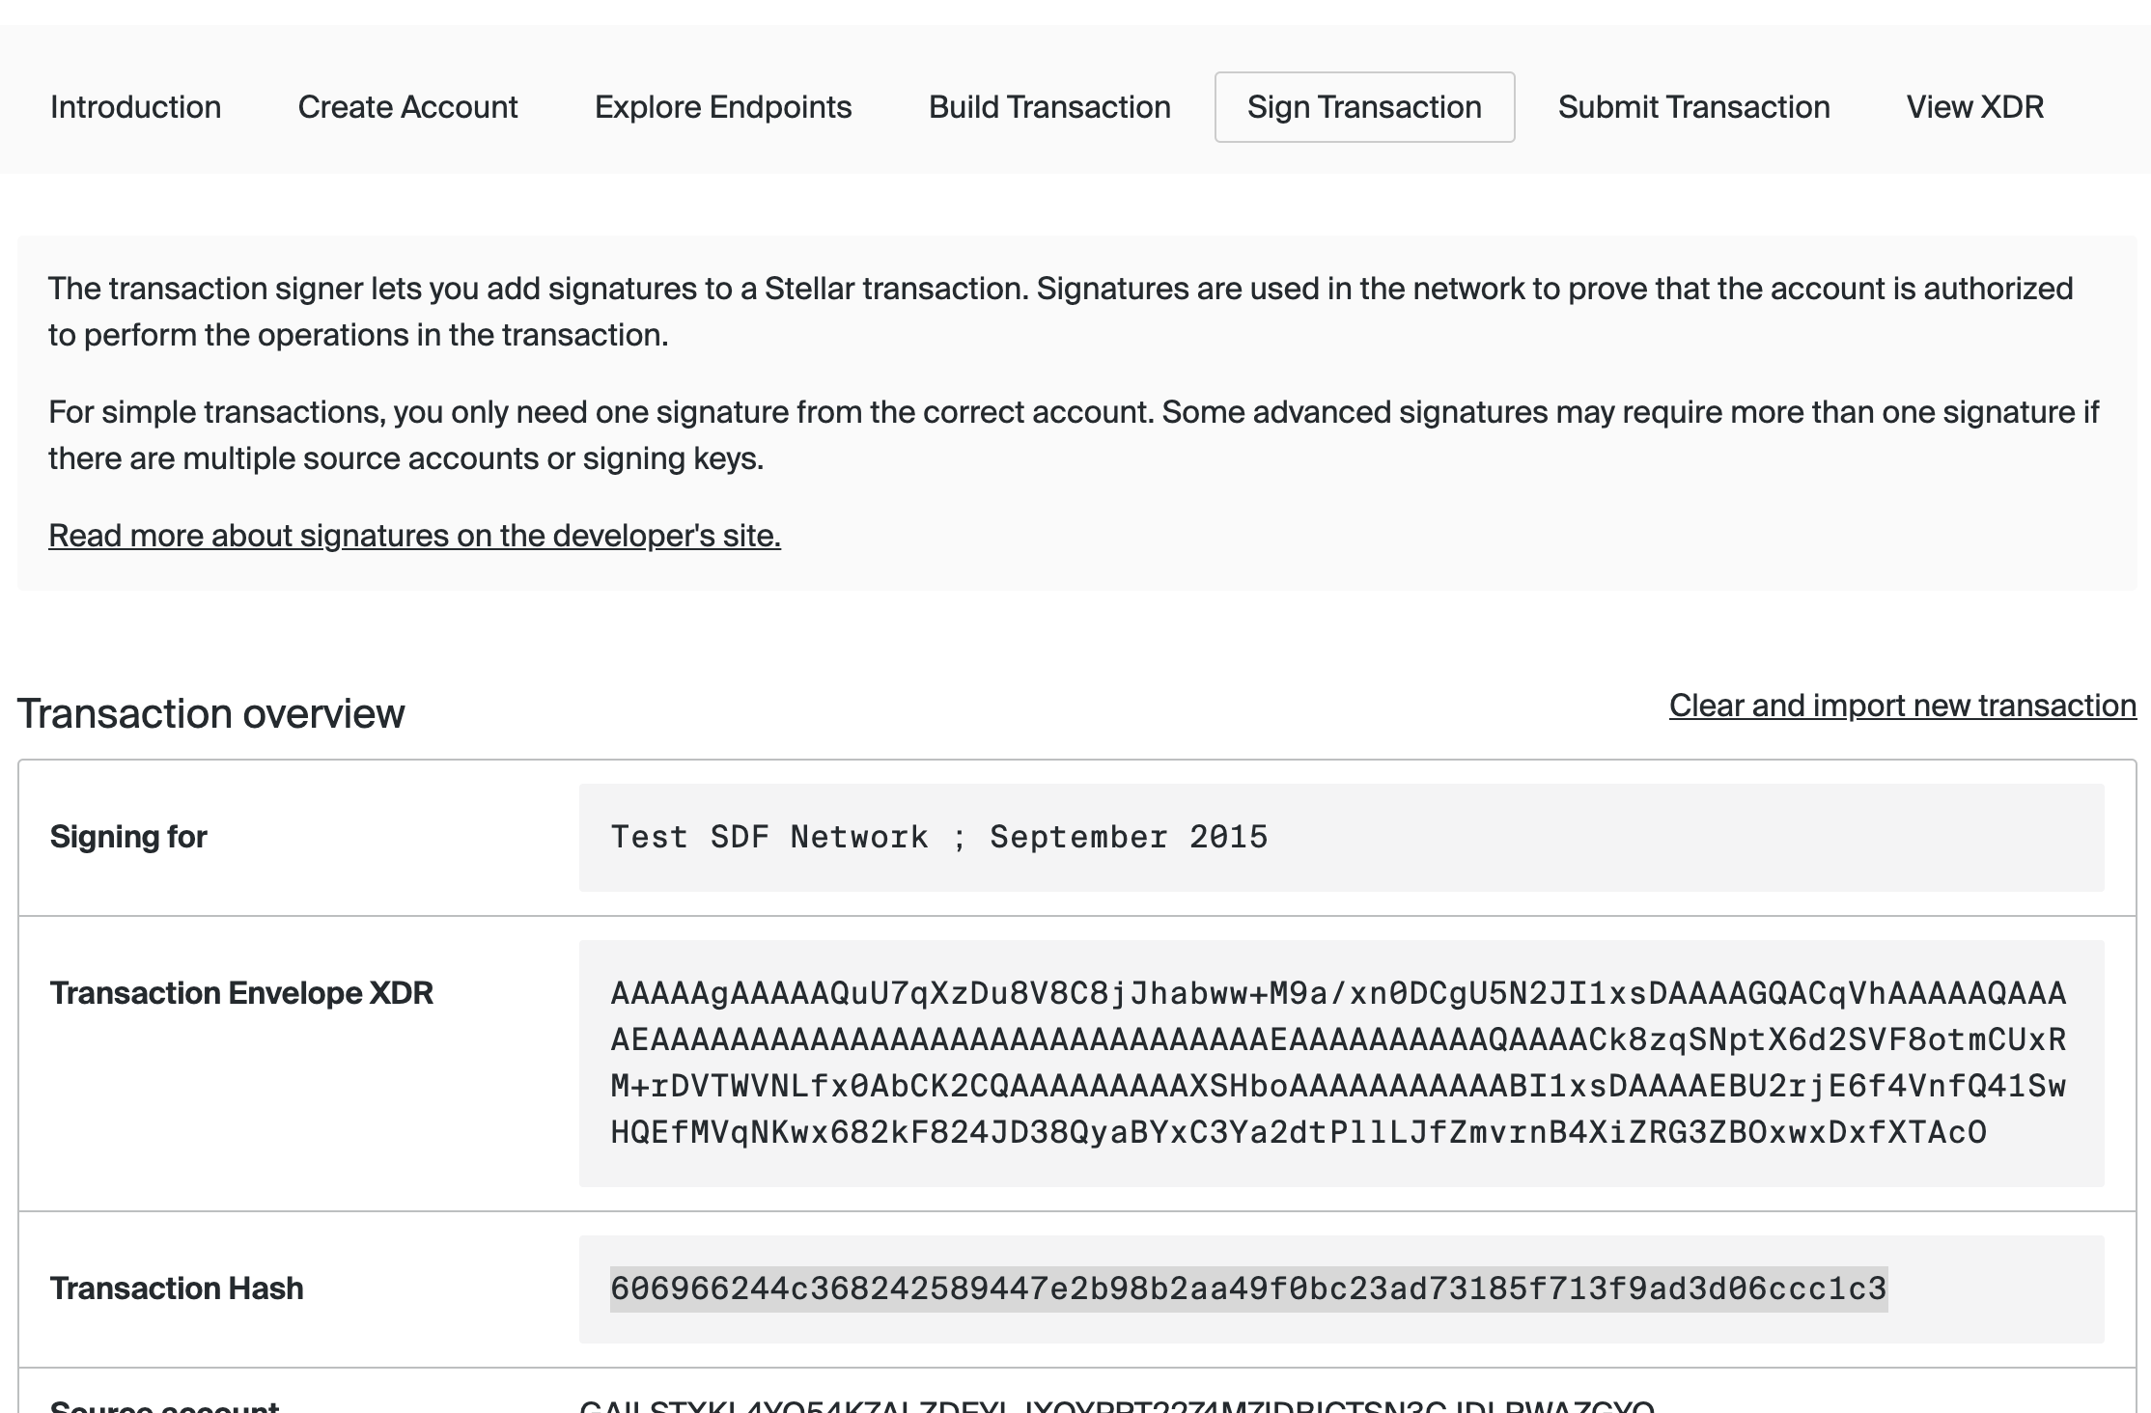
Task: Go to the Explore Endpoints tab
Action: coord(723,107)
